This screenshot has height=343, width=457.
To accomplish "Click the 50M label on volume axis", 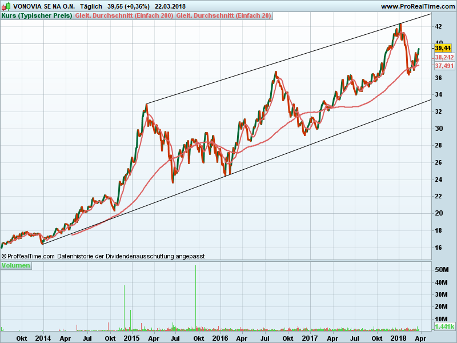I will 441,269.
